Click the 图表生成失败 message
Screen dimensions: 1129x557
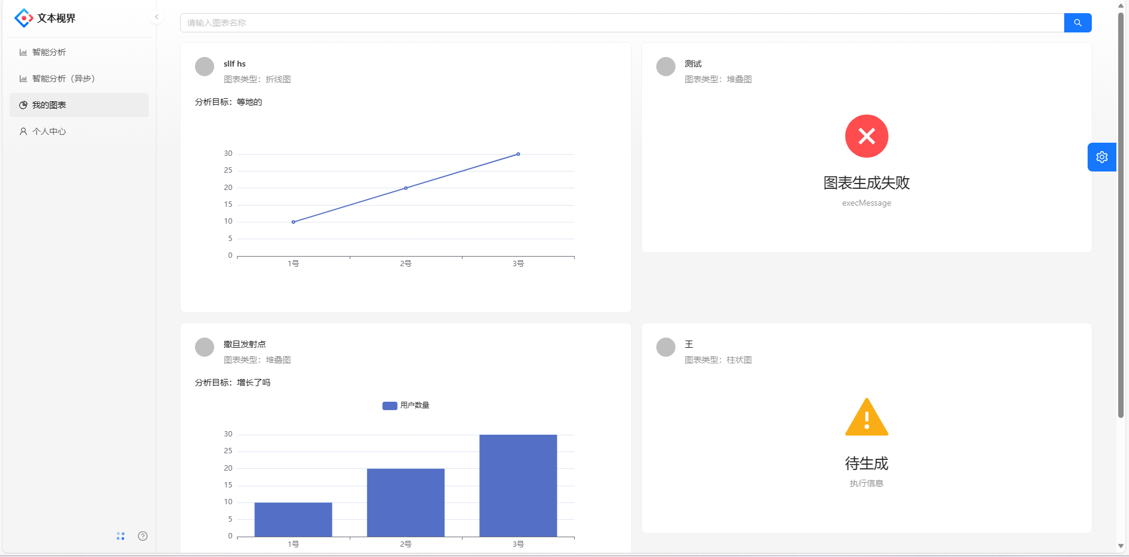pos(867,183)
